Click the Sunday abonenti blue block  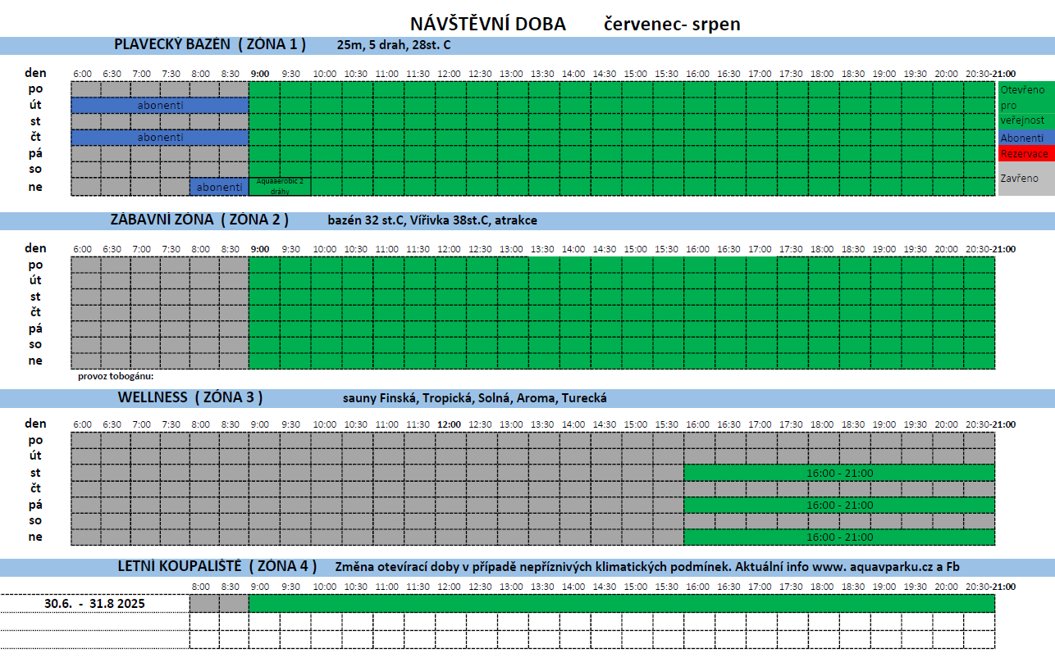(219, 187)
